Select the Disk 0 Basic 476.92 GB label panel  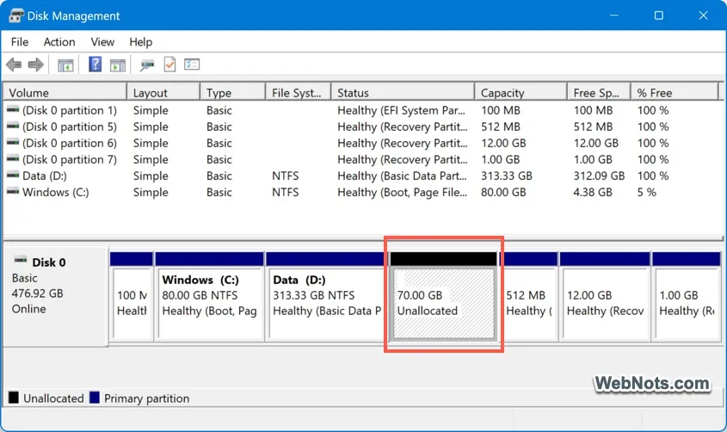click(x=56, y=297)
